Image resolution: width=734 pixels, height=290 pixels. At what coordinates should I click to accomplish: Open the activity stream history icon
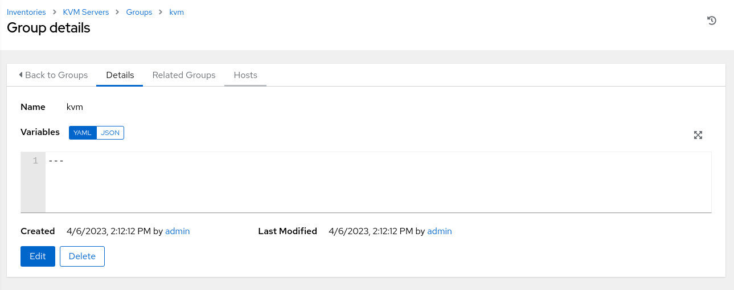[711, 21]
